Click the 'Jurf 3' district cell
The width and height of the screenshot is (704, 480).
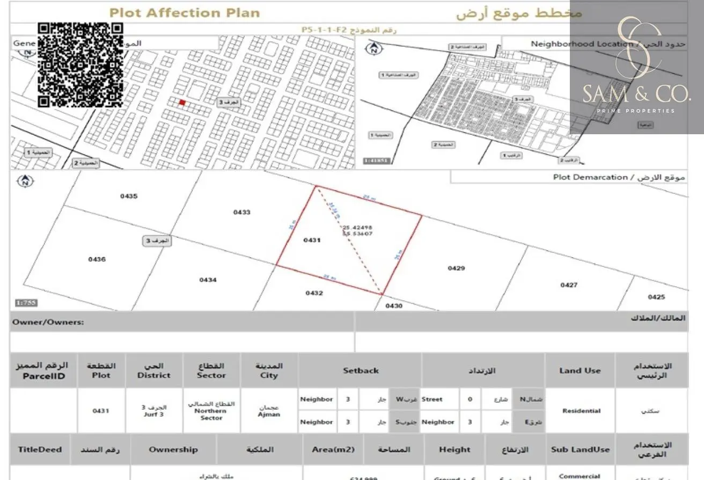(154, 411)
